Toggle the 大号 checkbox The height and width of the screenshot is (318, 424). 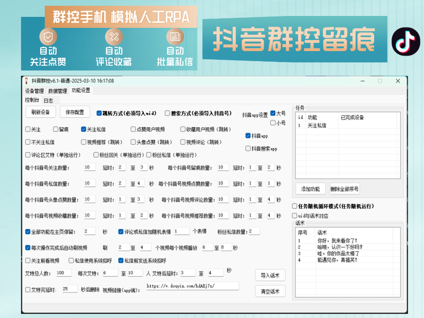[273, 114]
